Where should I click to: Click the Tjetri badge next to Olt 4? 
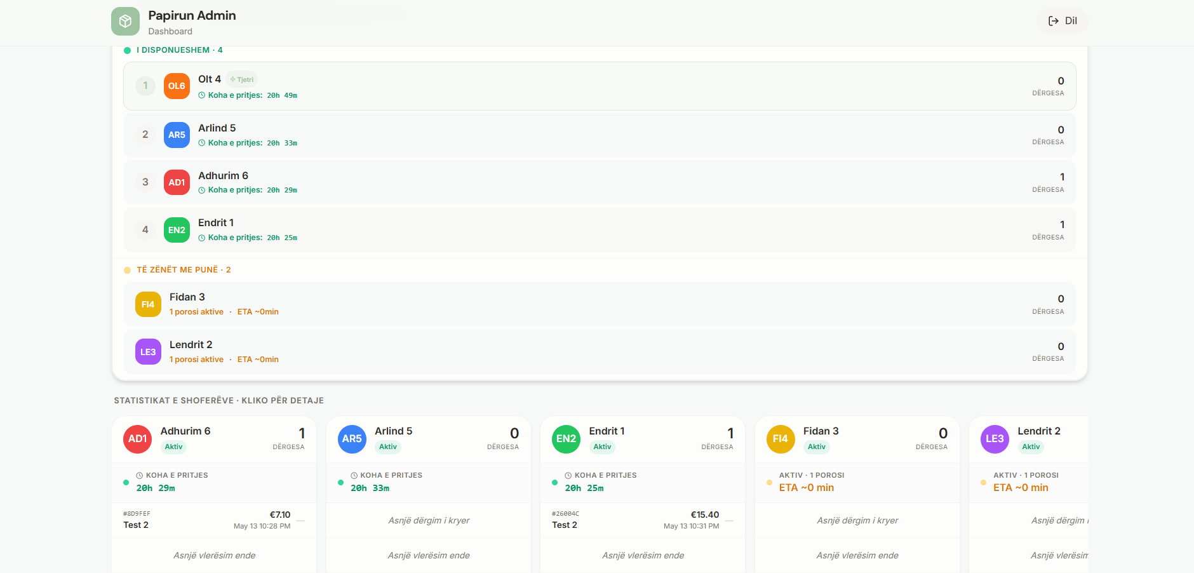pos(242,79)
